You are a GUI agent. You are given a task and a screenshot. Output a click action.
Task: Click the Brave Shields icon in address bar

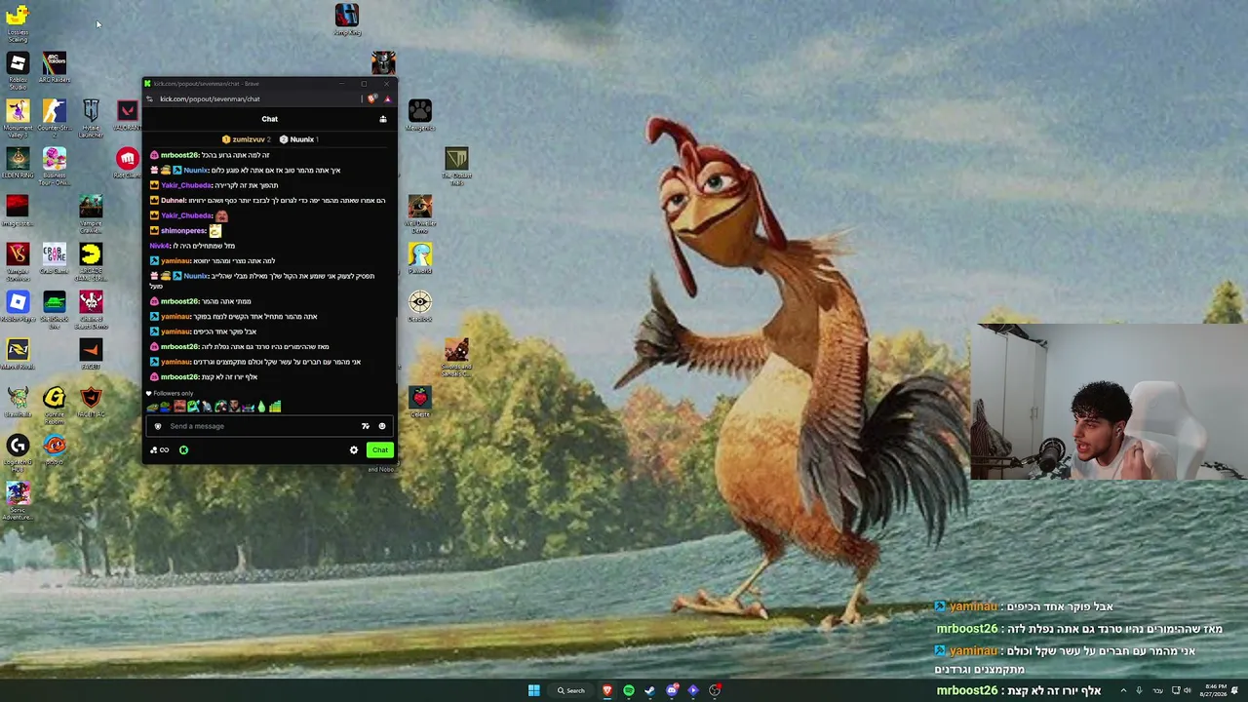(371, 98)
